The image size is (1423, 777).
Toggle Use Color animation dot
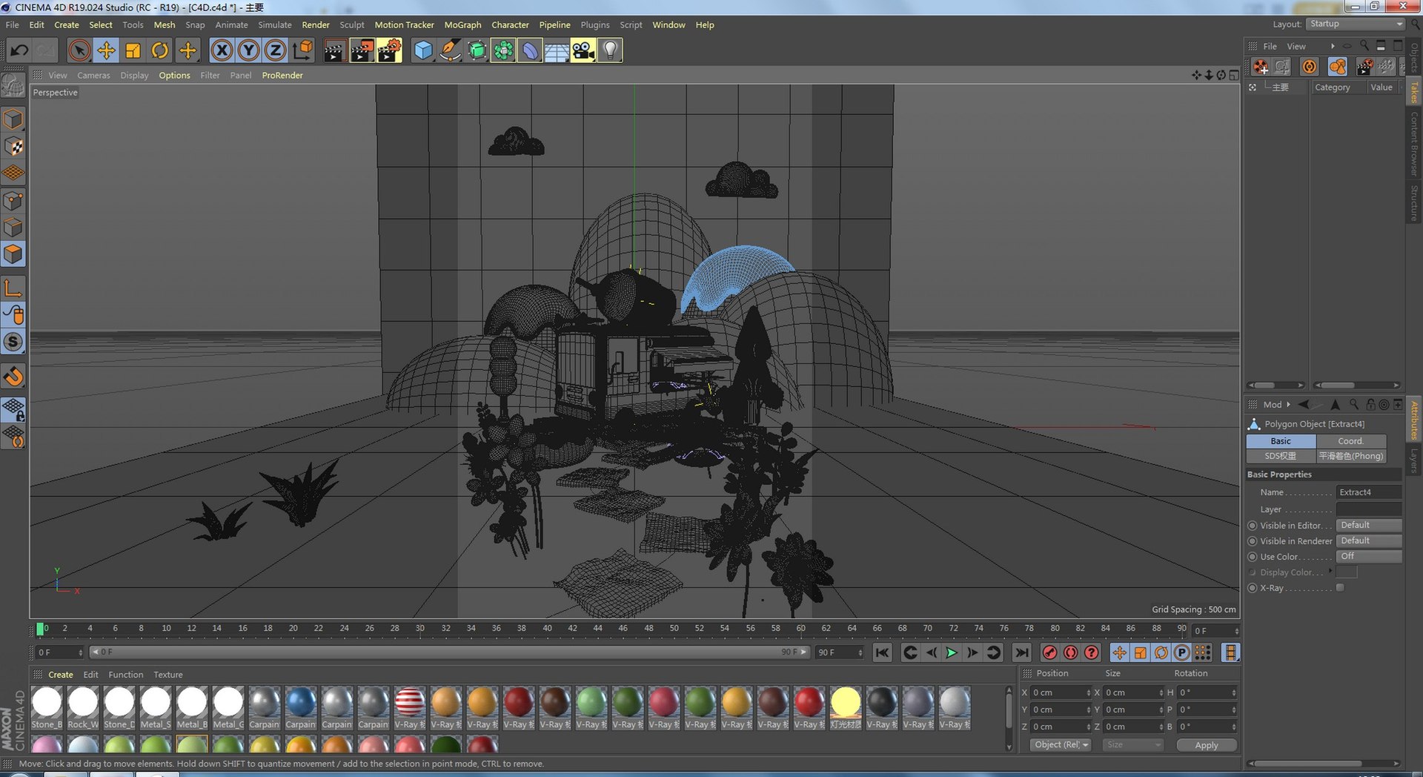point(1253,557)
